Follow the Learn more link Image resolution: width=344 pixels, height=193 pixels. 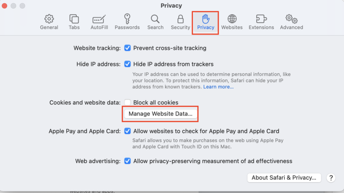tap(218, 86)
